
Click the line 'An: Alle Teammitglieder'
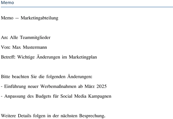tap(26, 37)
